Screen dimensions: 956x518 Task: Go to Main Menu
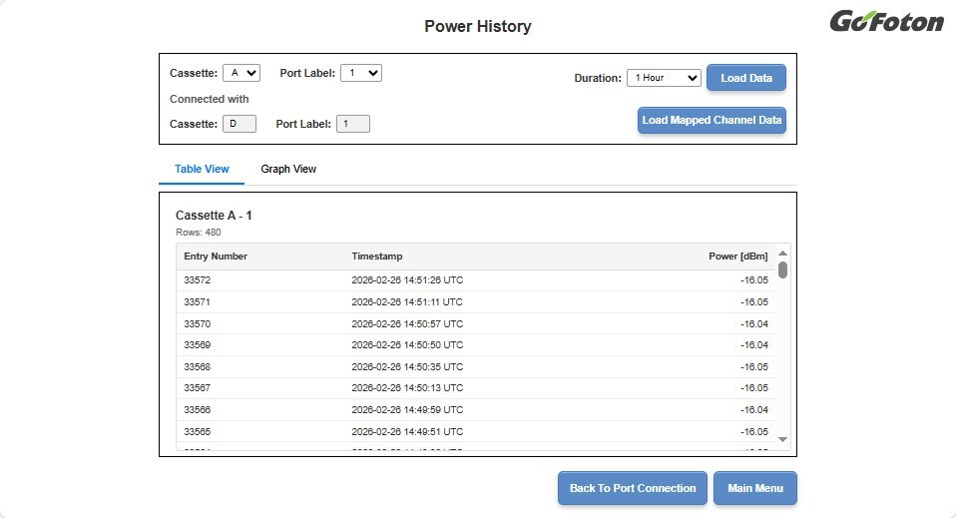(754, 488)
